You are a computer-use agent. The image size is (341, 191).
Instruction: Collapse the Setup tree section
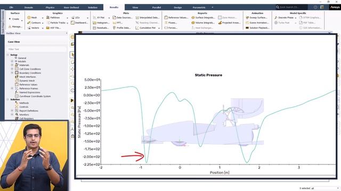(x=8, y=55)
